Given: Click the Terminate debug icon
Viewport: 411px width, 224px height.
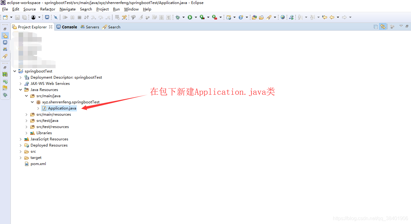Looking at the screenshot, I should [x=79, y=17].
